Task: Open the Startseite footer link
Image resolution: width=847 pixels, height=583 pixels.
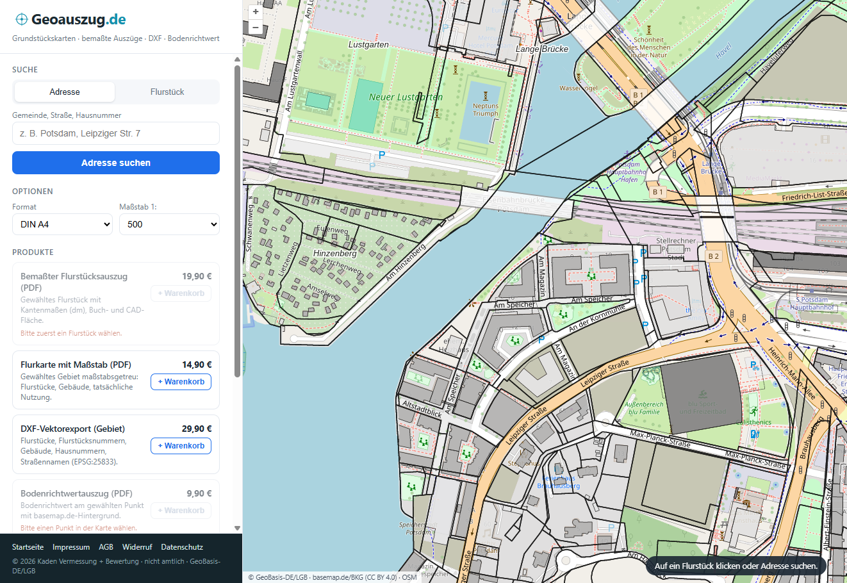Action: 28,547
